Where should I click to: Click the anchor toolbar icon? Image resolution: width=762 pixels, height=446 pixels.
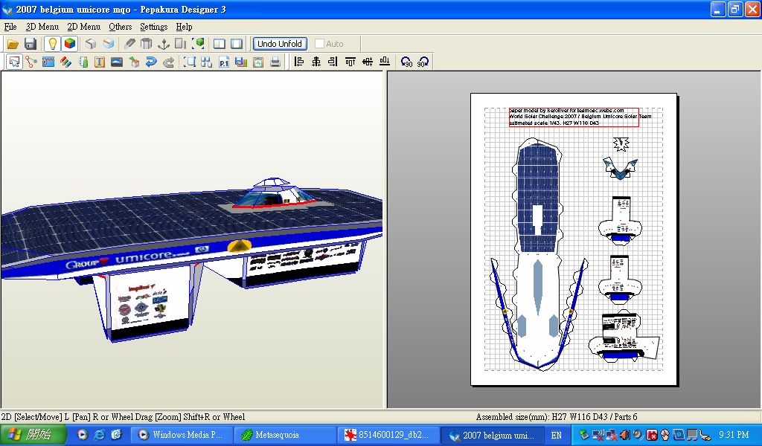pos(164,44)
